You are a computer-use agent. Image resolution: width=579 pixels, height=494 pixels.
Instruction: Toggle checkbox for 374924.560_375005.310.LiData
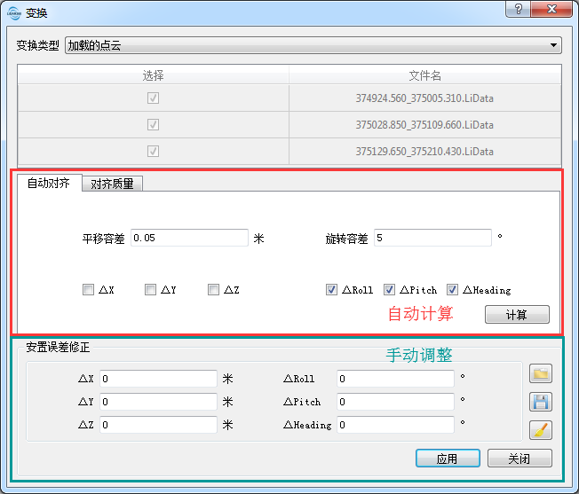[x=153, y=98]
